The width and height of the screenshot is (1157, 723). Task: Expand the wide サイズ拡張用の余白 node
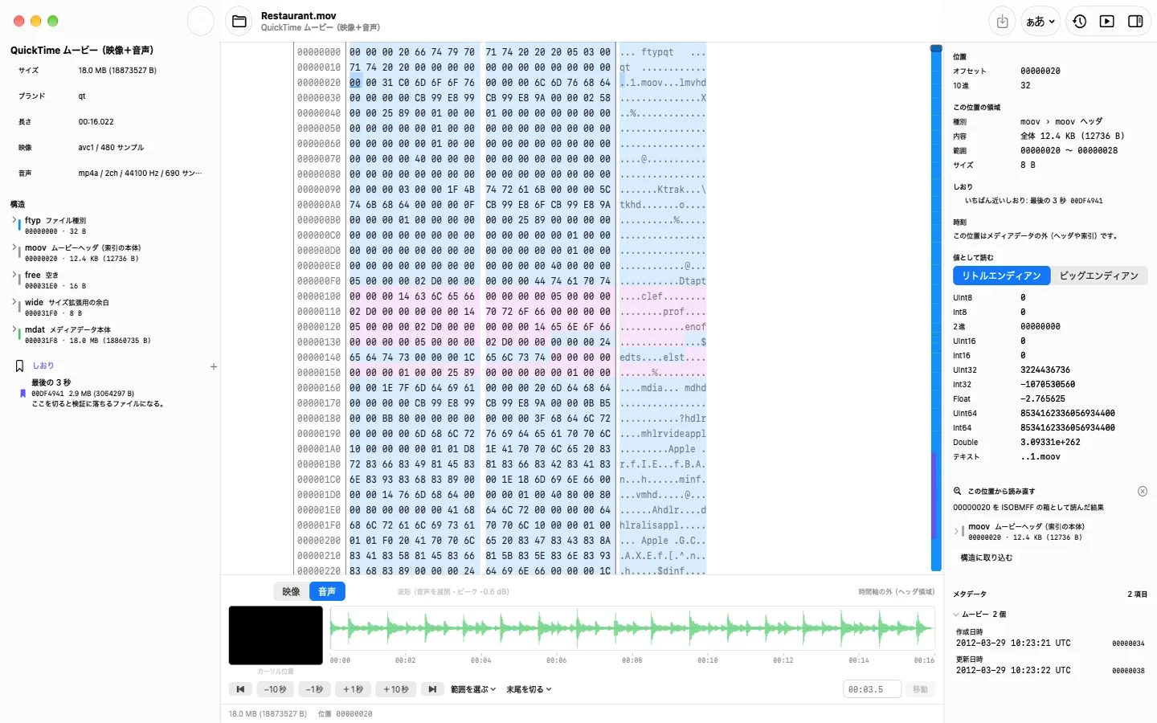14,301
